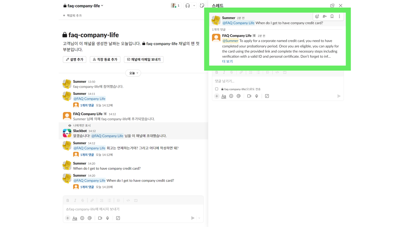
Task: Expand thread reply with '더 보기' link
Action: pos(227,62)
